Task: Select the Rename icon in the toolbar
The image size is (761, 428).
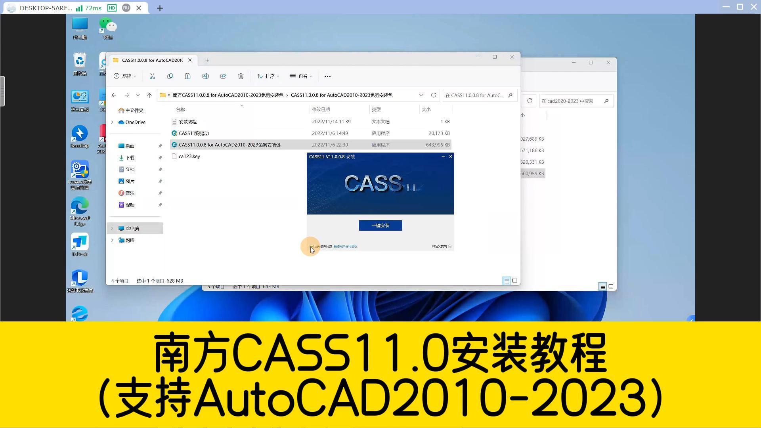Action: [x=205, y=76]
